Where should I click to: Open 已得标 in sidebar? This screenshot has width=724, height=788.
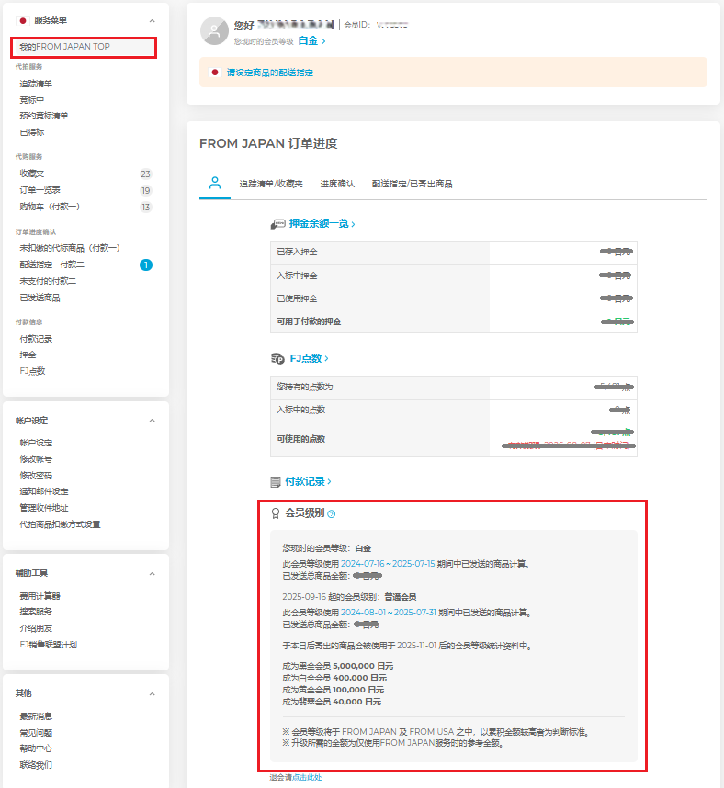tap(31, 132)
